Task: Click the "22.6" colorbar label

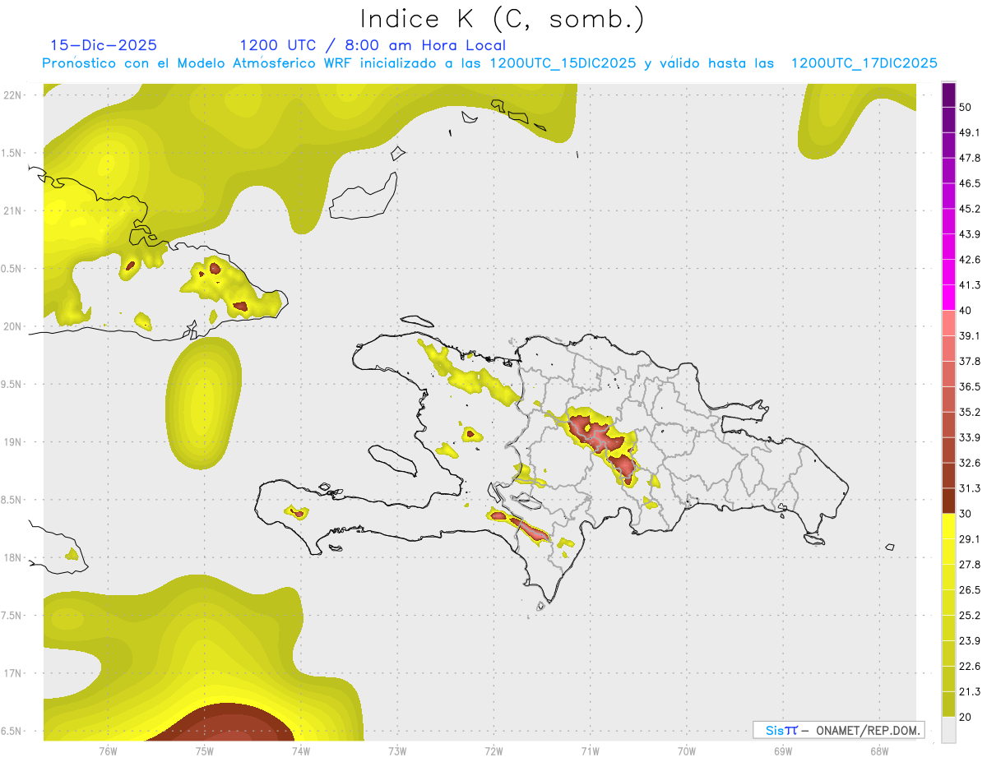Action: click(970, 667)
